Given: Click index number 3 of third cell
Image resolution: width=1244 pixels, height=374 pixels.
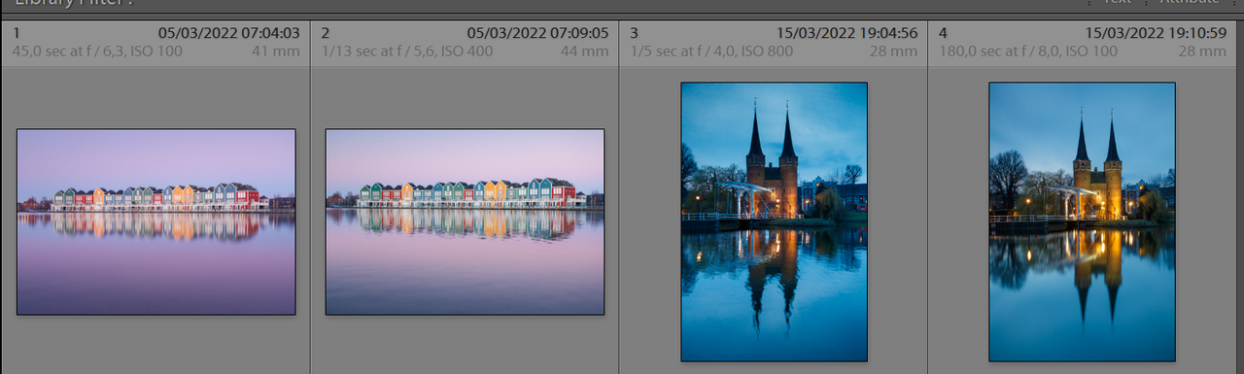Looking at the screenshot, I should (635, 33).
